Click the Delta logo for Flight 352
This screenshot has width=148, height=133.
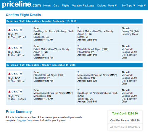(x=15, y=30)
